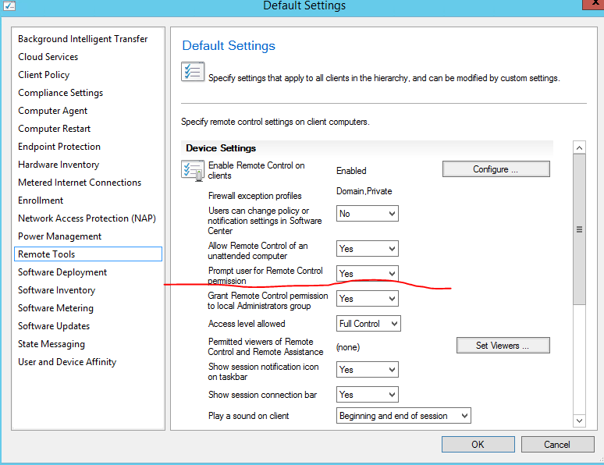604x465 pixels.
Task: Click the vertical scrollbar thumb
Action: 579,229
